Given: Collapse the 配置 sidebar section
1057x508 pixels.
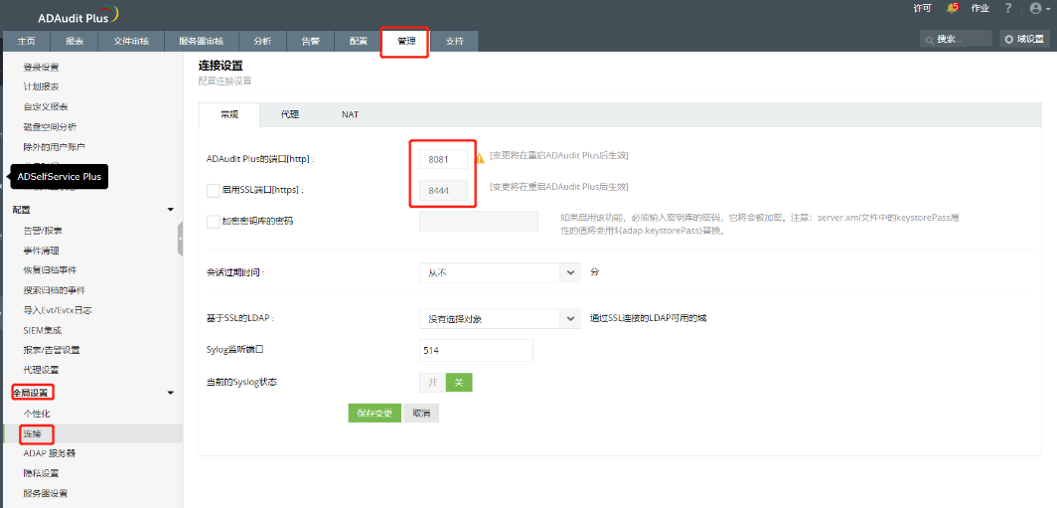Looking at the screenshot, I should (x=171, y=210).
